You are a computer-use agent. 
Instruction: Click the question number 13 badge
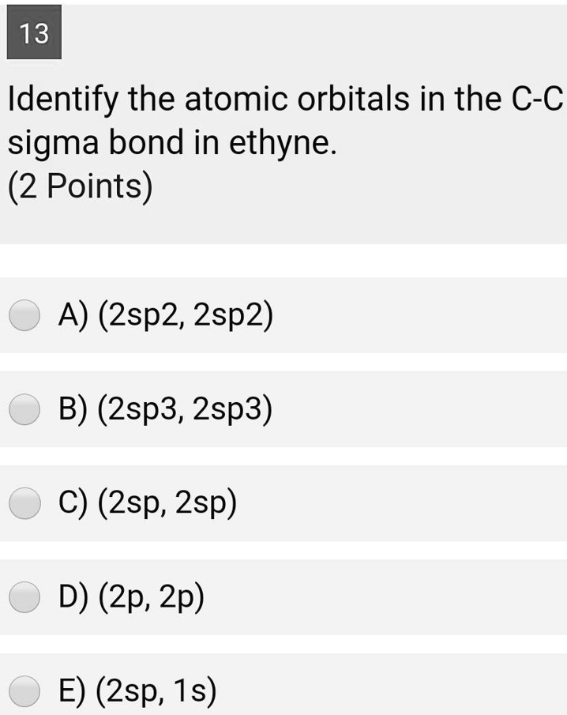[x=35, y=33]
